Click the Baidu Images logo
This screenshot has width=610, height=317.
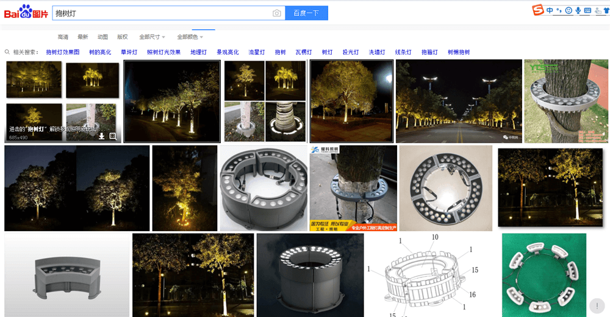26,12
